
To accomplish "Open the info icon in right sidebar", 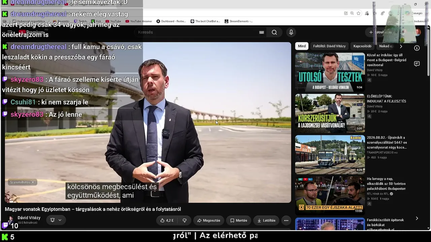I will pos(417,48).
